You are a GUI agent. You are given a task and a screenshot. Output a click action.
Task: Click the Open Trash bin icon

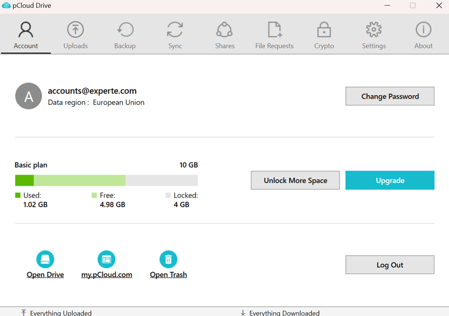pos(168,259)
